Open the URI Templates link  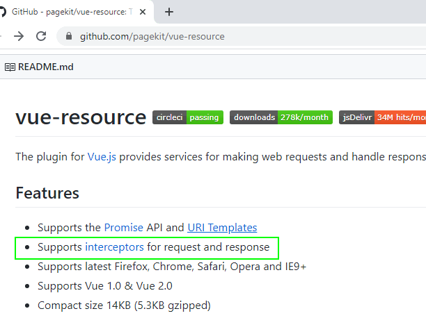222,228
